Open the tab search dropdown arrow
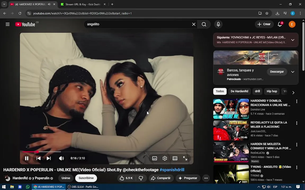The width and height of the screenshot is (305, 190). click(x=4, y=4)
